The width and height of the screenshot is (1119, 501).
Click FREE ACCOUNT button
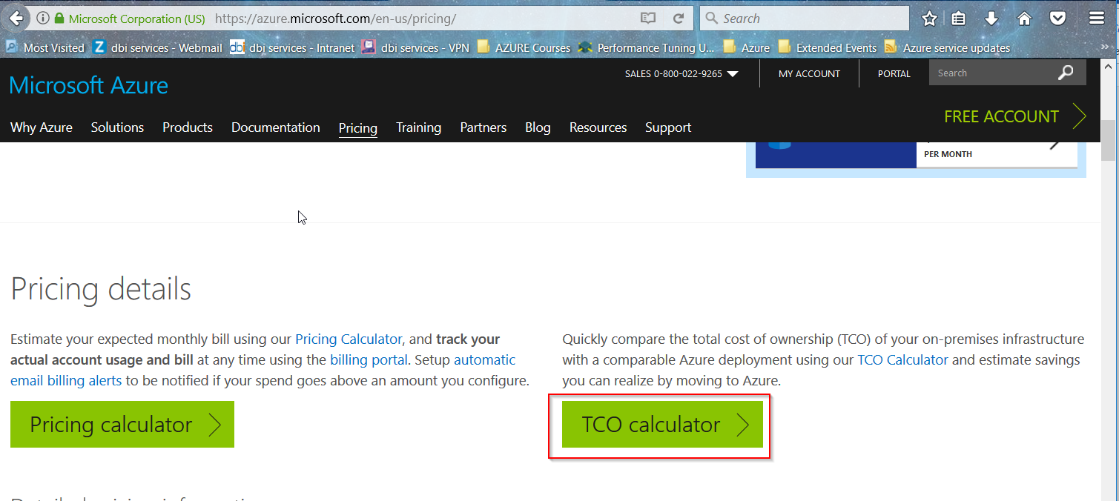coord(1015,116)
